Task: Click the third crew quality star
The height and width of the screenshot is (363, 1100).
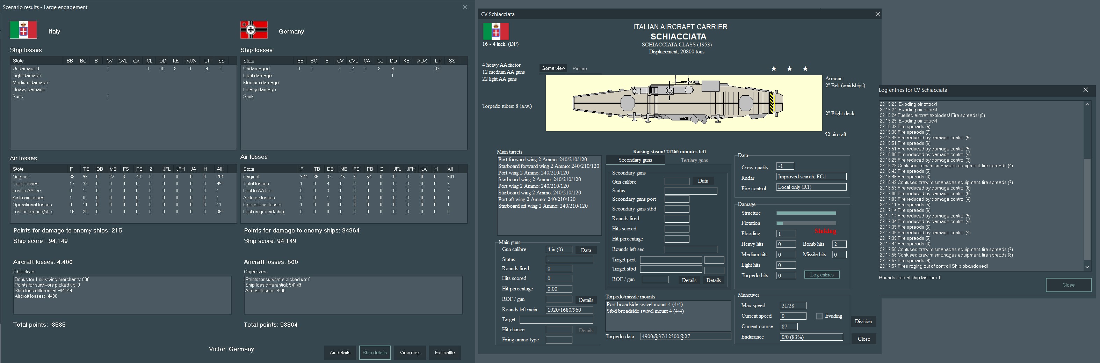Action: pyautogui.click(x=805, y=69)
